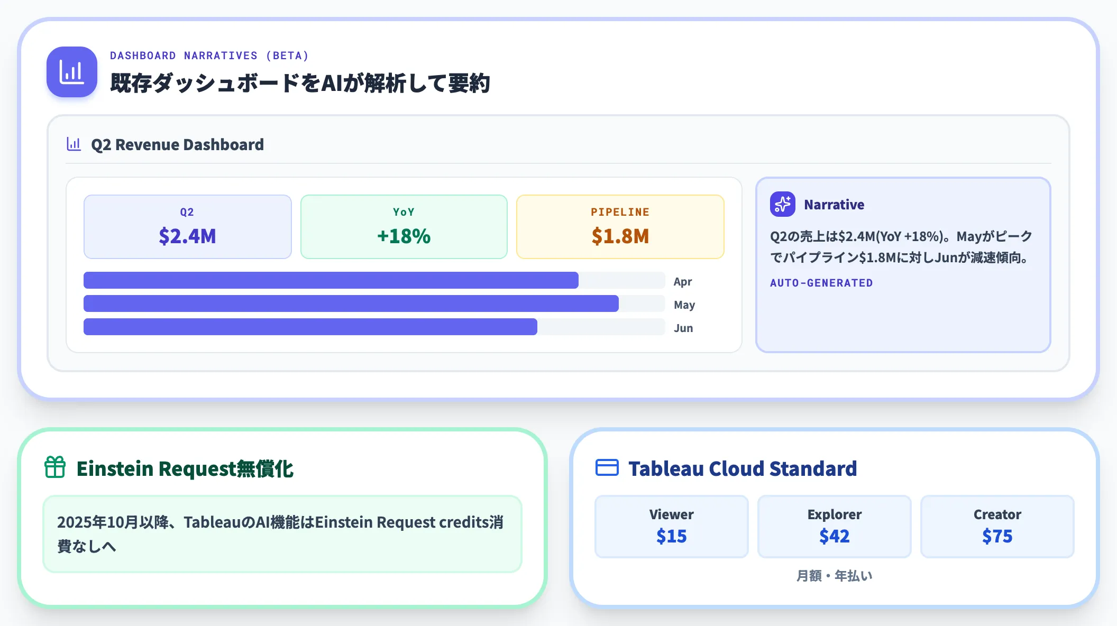Click the AUTO-GENERATED label
Image resolution: width=1117 pixels, height=626 pixels.
[x=821, y=283]
